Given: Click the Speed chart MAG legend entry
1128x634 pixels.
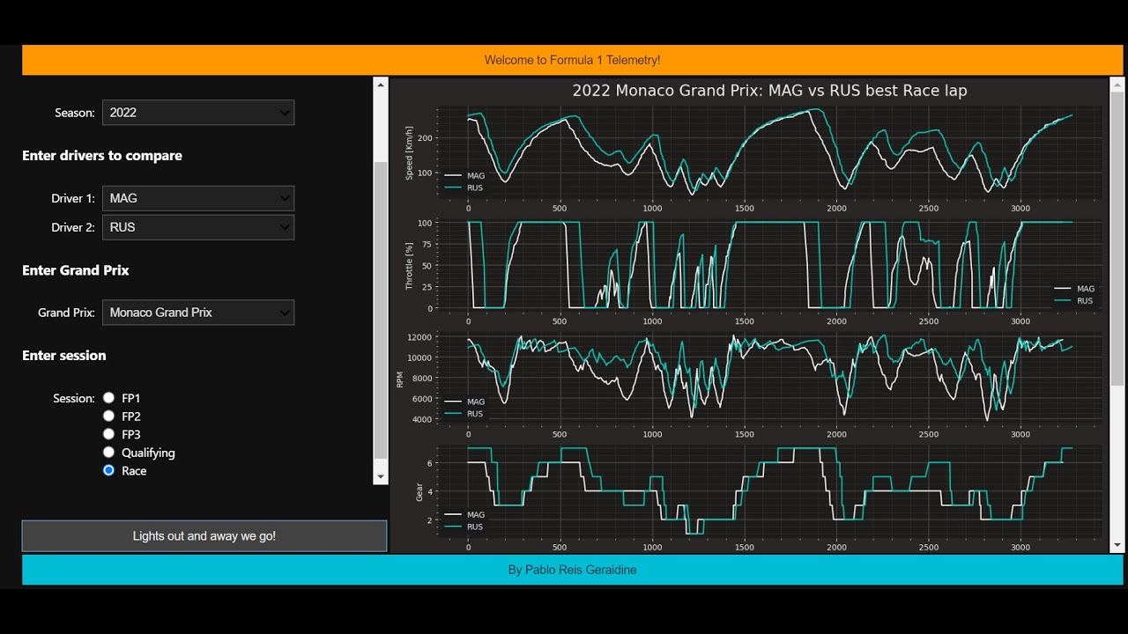Looking at the screenshot, I should click(464, 176).
